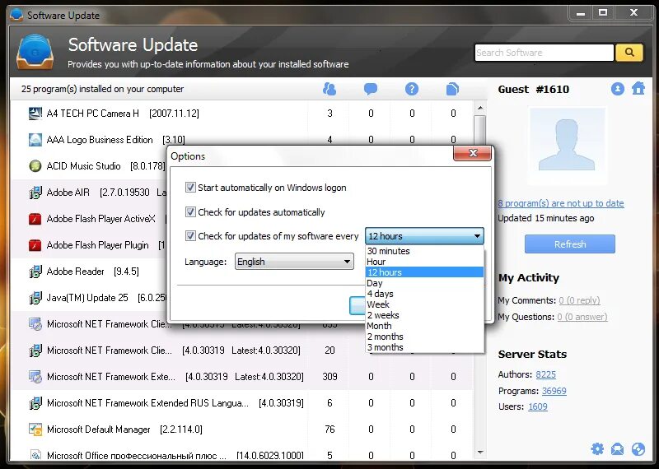Click the Adobe AIR program icon
The height and width of the screenshot is (469, 659).
tap(35, 193)
